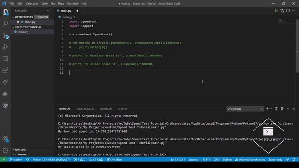The image size is (299, 168).
Task: Open the Terminal menu
Action: coord(72,3)
